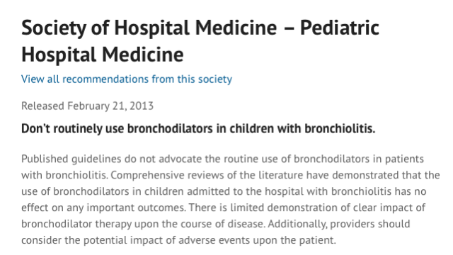453x255 pixels.
Task: Click the last line starting consider the potential impact
Action: tap(178, 240)
